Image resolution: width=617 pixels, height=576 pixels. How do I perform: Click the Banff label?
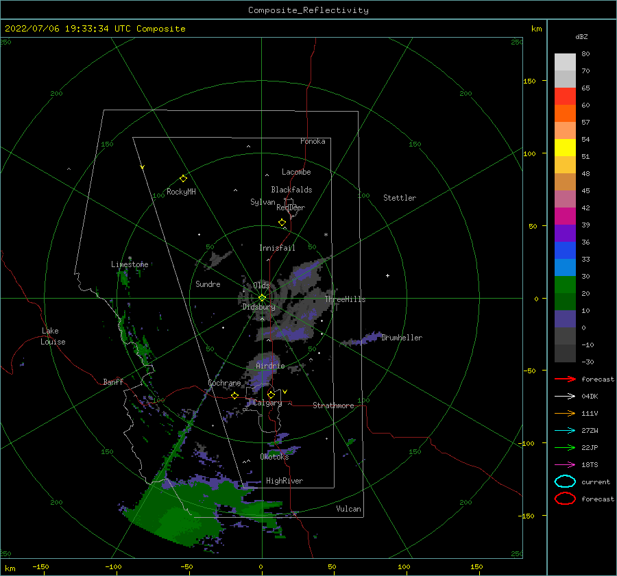click(x=113, y=381)
